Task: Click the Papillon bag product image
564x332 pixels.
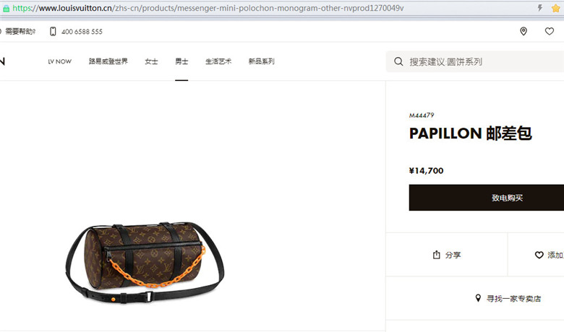Action: [145, 262]
